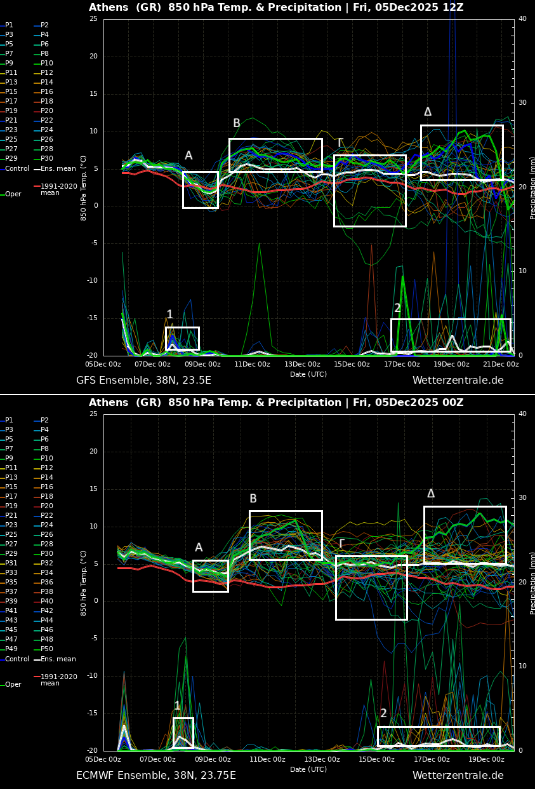535x789 pixels.
Task: Click the 11Dec 00z label on GFS axis
Action: [x=253, y=365]
